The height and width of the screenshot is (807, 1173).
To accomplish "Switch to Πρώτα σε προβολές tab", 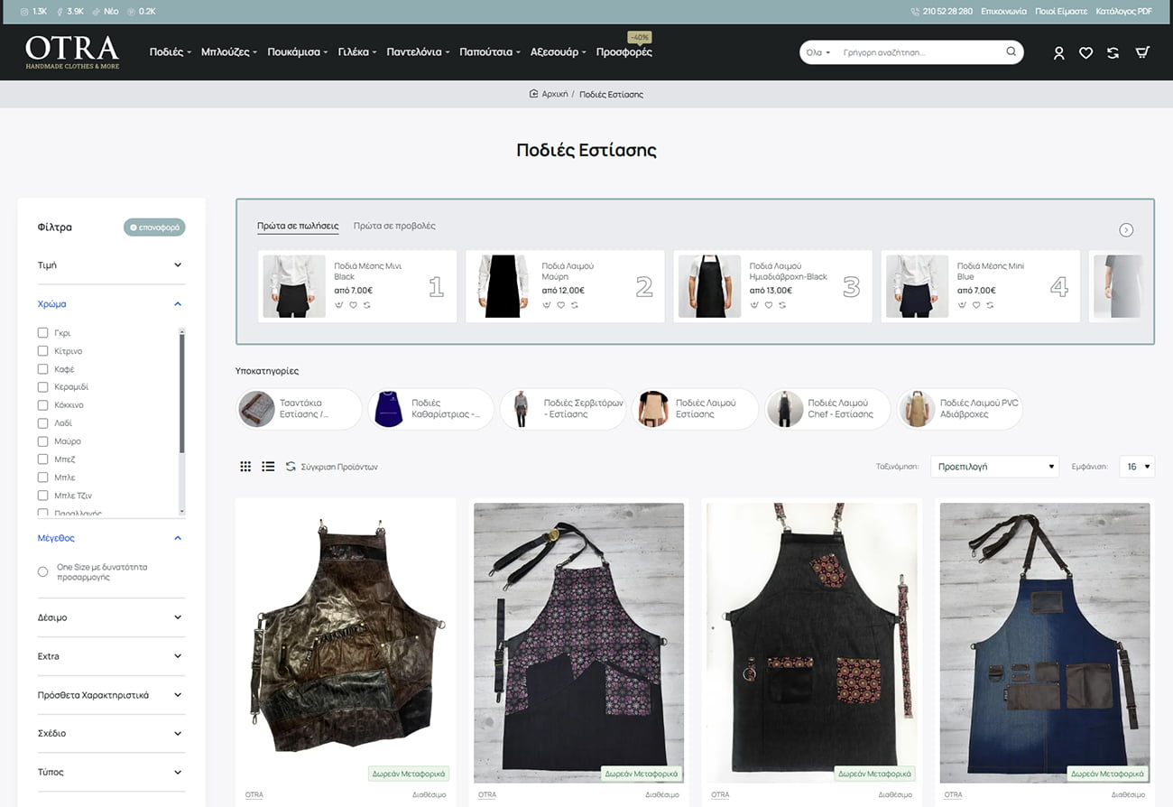I will 394,226.
